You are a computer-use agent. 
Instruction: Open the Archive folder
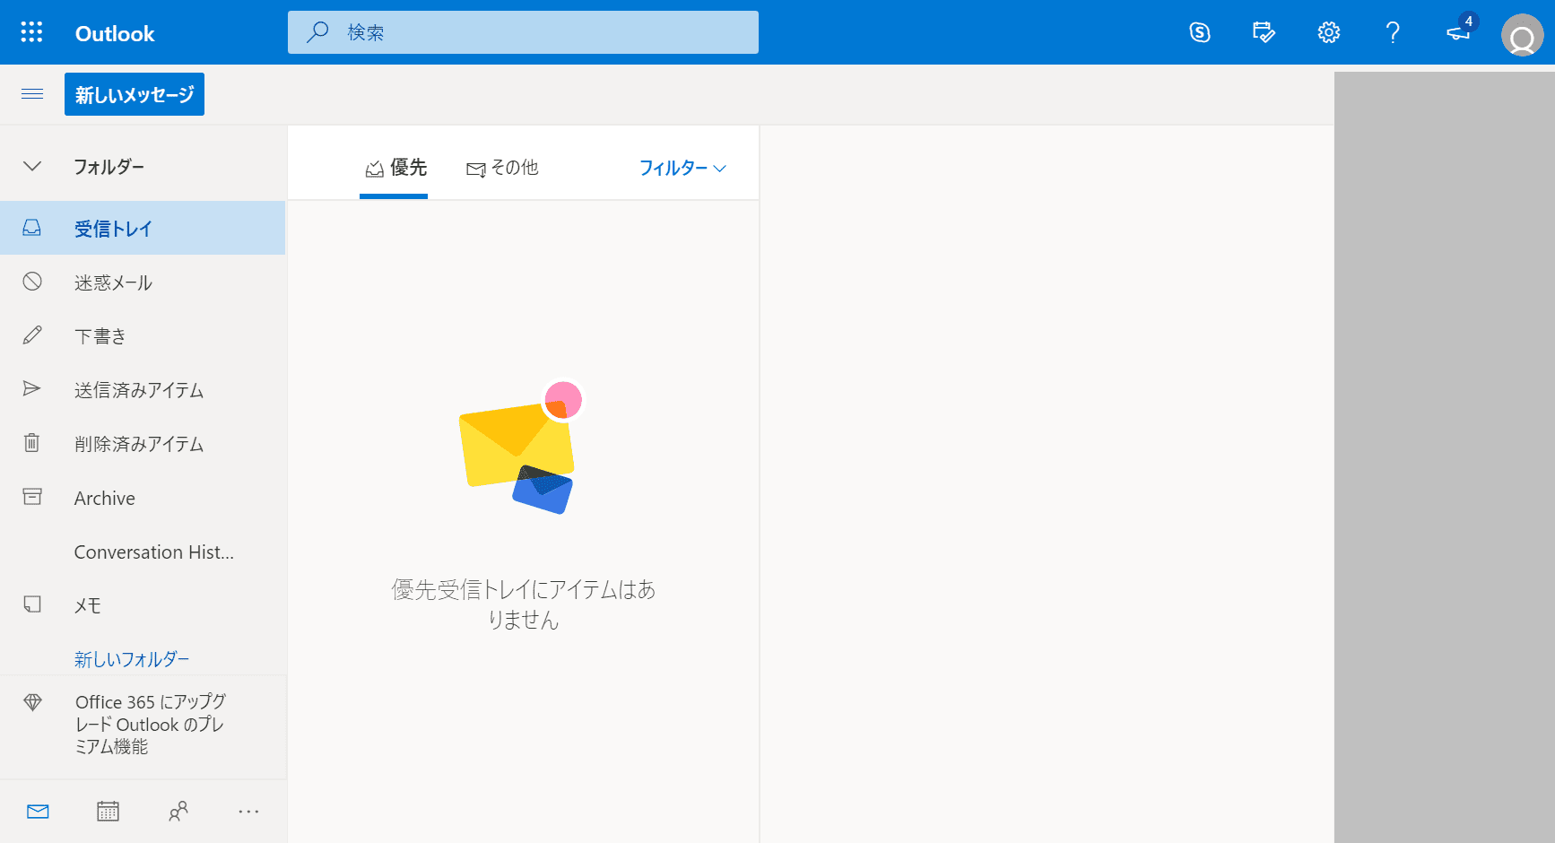[104, 498]
